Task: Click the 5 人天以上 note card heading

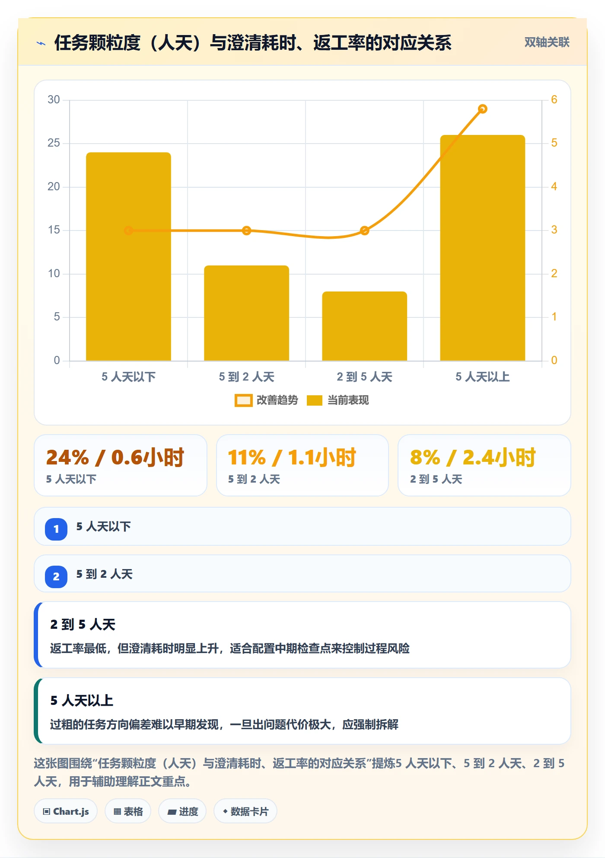Action: (82, 701)
